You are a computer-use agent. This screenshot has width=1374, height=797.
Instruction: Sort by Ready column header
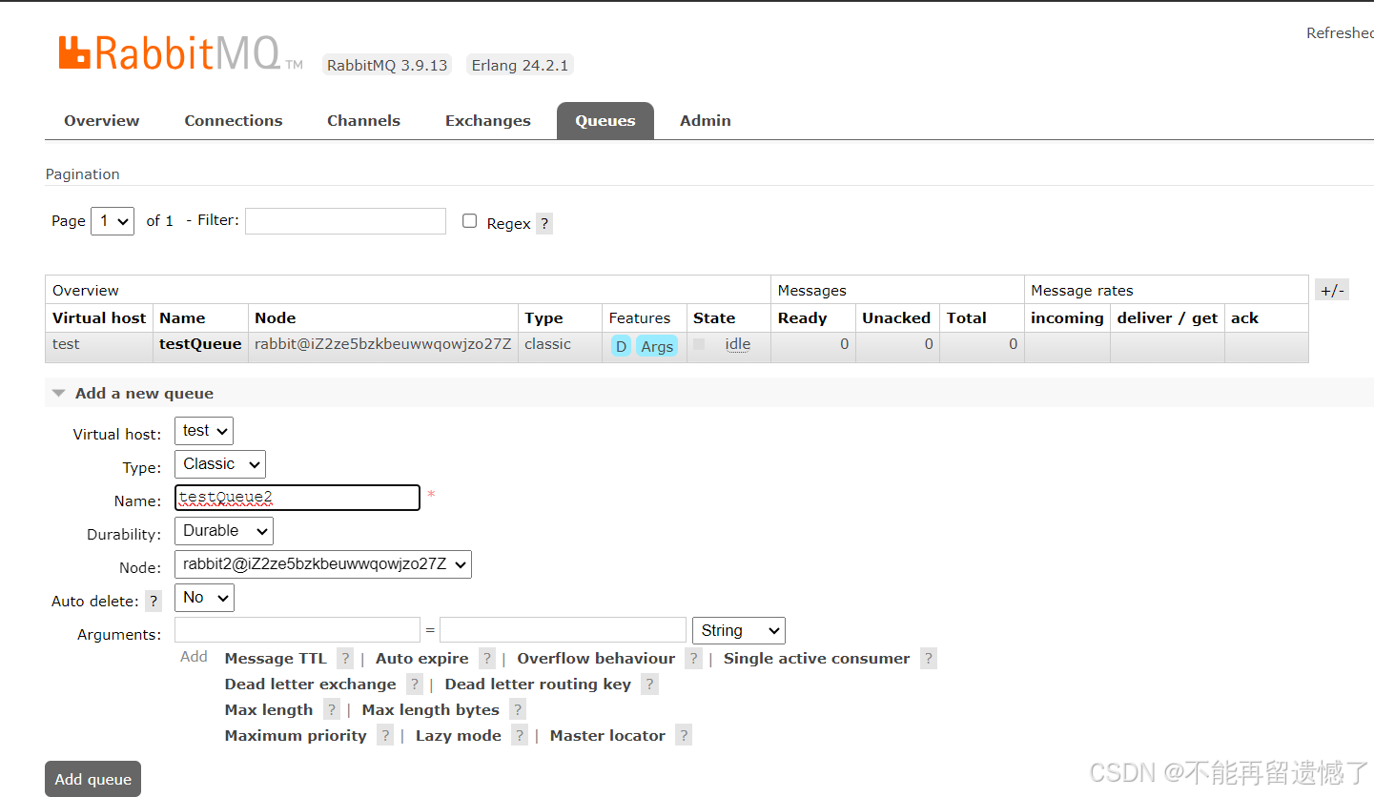coord(802,317)
